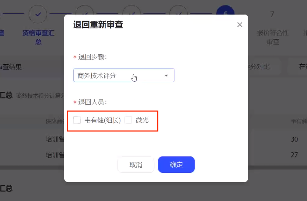Select the 资格审查汇总 step checkmark circle

tap(38, 14)
